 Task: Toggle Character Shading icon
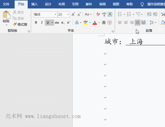[x=104, y=22]
